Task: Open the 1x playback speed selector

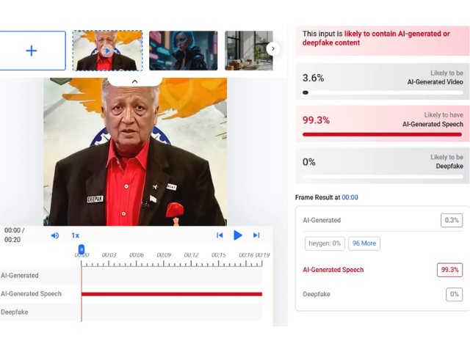Action: coord(75,235)
